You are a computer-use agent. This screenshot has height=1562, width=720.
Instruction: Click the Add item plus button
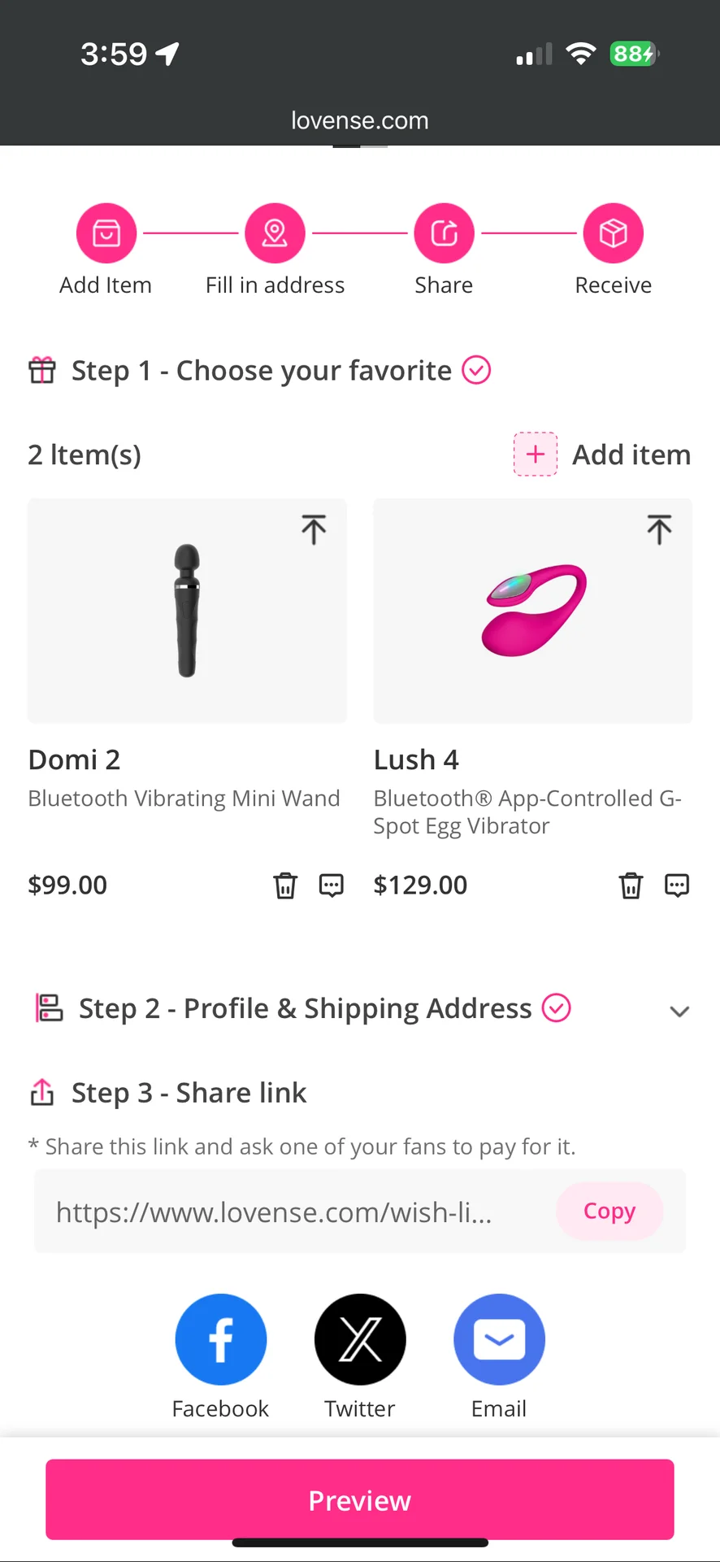536,454
